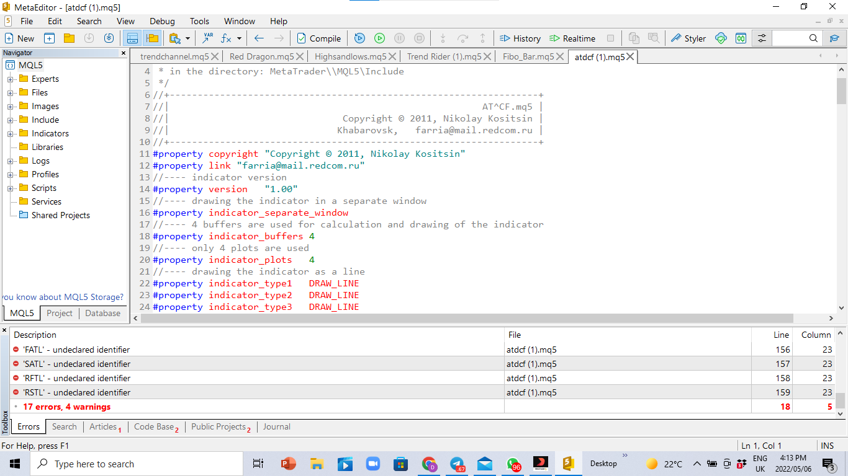This screenshot has width=848, height=476.
Task: Activate Realtime profiling mode
Action: pos(572,38)
